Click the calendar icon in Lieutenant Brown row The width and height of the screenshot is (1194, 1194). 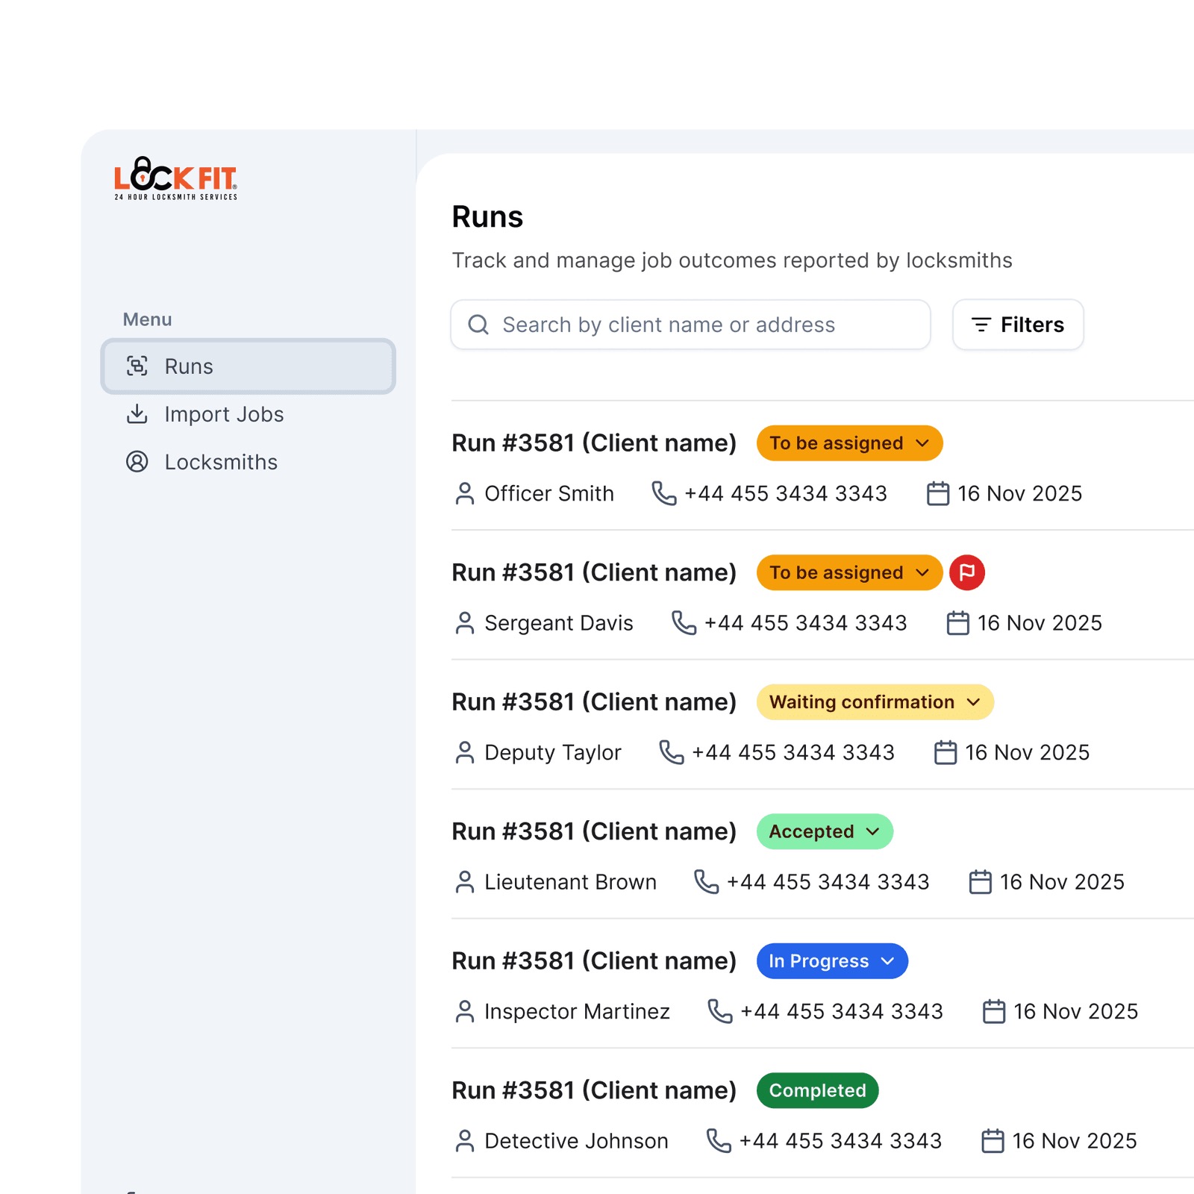click(x=981, y=882)
